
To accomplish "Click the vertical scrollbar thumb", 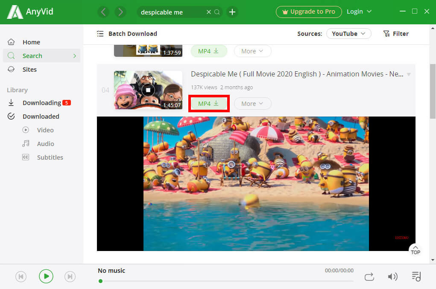I will [x=433, y=91].
